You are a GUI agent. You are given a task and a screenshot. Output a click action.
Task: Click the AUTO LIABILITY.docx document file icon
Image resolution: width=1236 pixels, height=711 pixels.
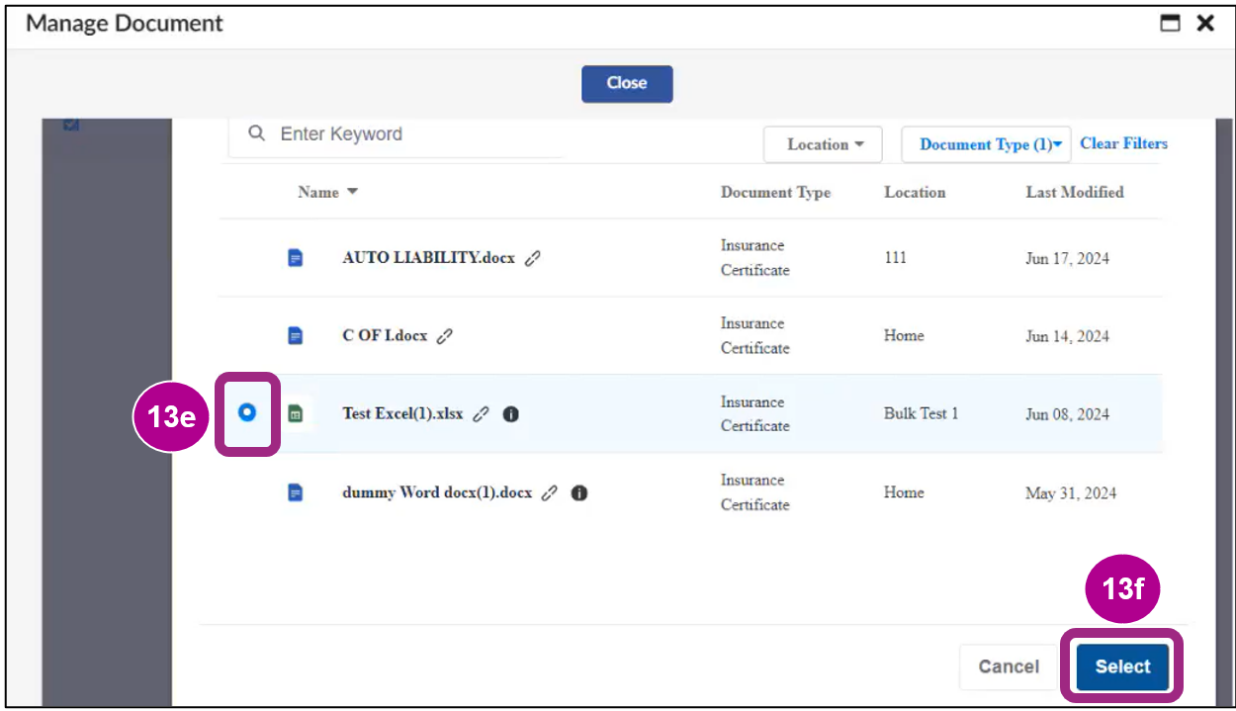click(x=295, y=258)
